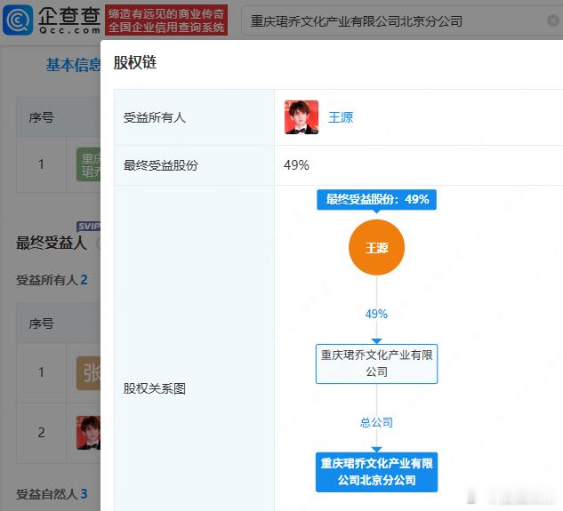Open the 受益自然人 3 sub-tab

52,494
